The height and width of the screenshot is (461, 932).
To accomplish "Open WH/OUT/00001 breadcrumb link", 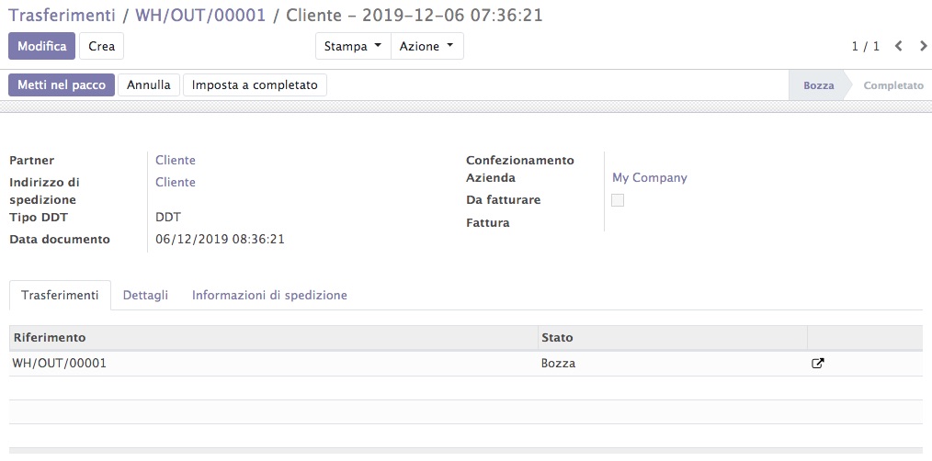I will click(201, 15).
